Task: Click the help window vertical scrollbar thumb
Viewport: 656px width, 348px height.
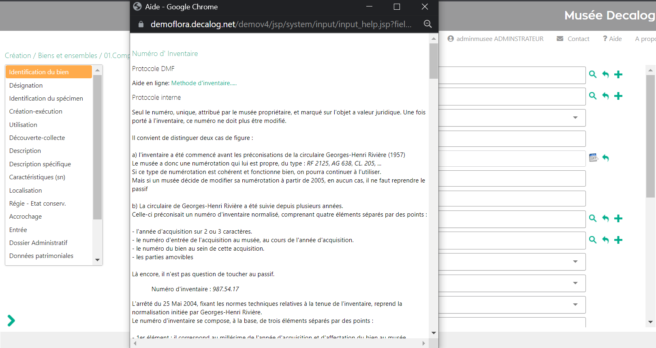Action: [x=434, y=61]
